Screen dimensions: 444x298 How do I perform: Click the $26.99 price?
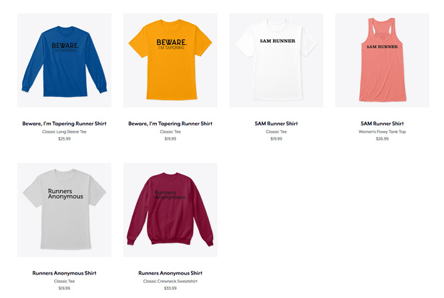pos(383,139)
